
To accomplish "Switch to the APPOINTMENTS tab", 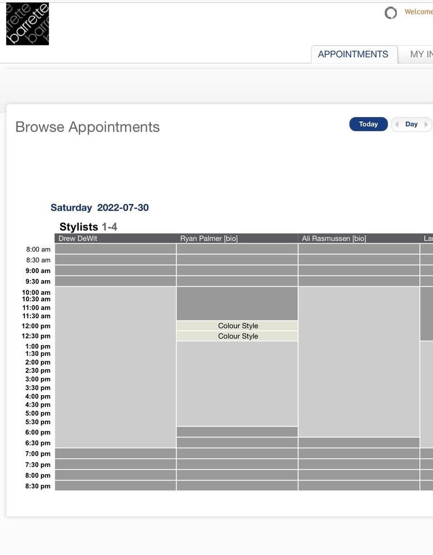I will click(x=353, y=54).
